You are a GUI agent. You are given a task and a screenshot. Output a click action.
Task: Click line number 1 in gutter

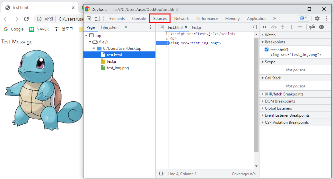[x=166, y=34]
